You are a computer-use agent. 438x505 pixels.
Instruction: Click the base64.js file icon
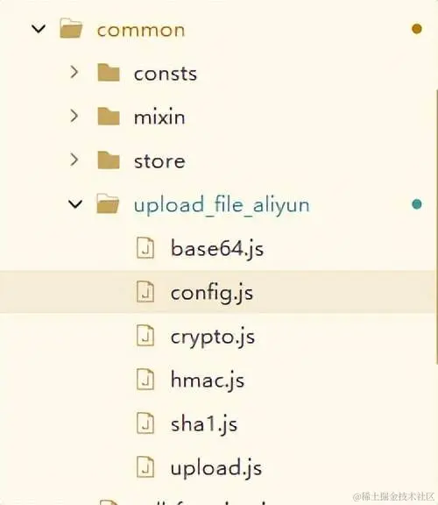[x=145, y=247]
